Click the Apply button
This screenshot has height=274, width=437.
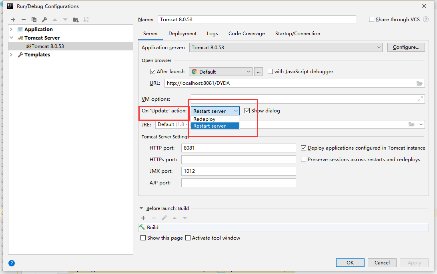coord(414,262)
